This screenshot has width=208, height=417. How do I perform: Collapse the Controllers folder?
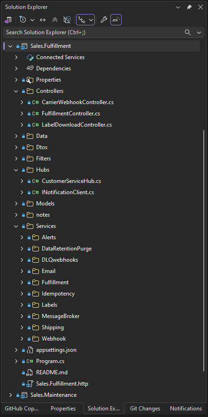click(x=16, y=91)
